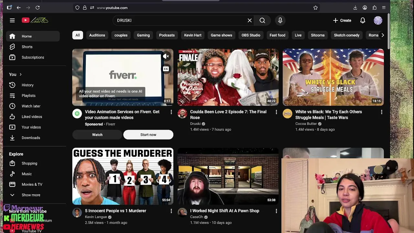
Task: Select the All filter chip
Action: point(78,35)
